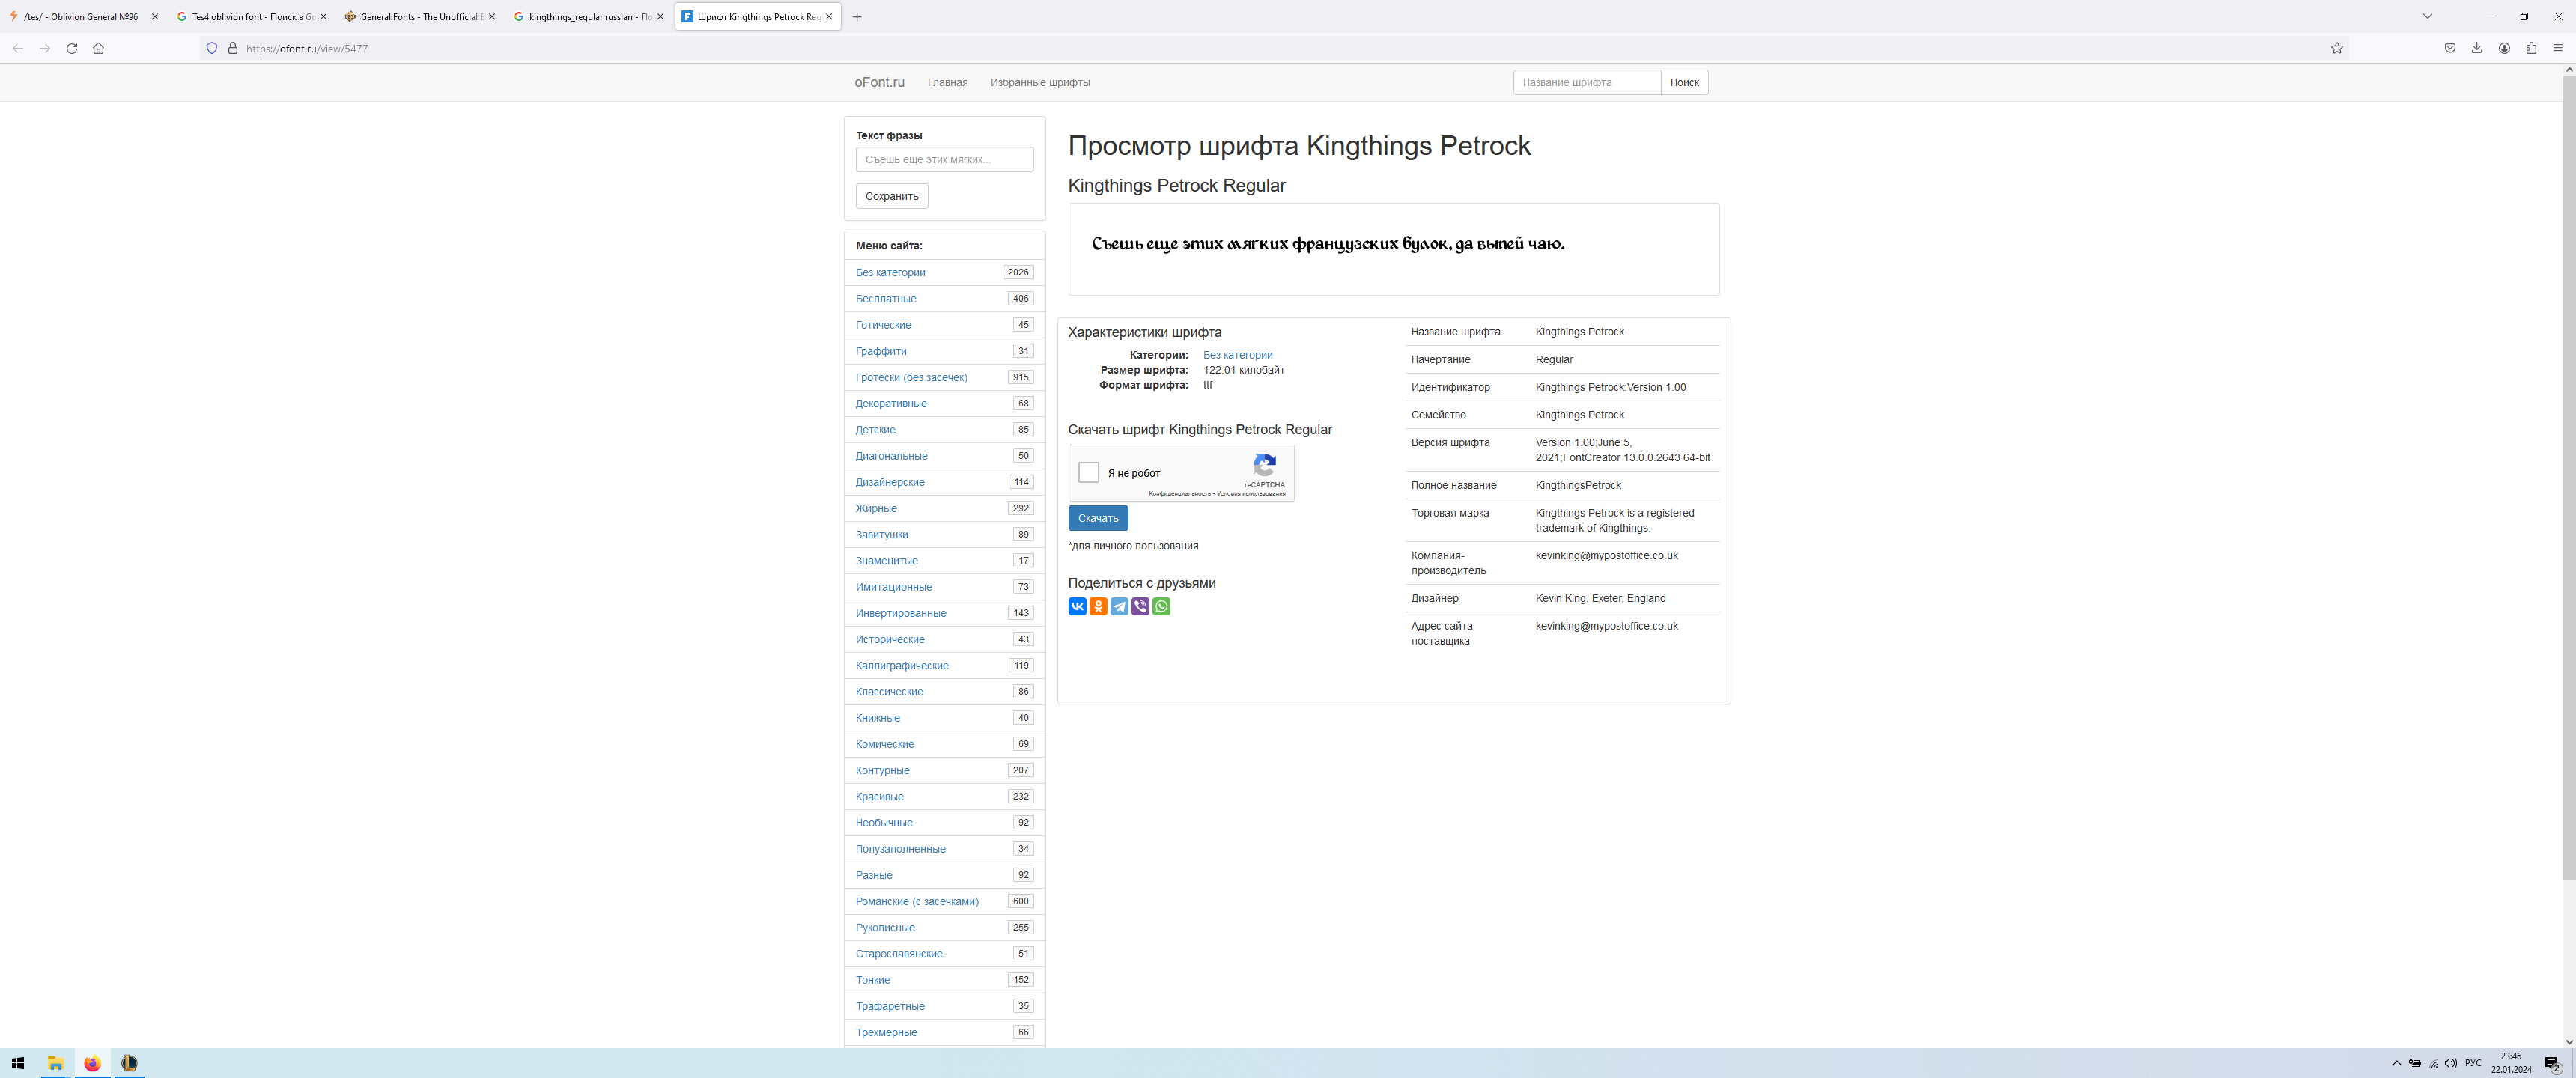The image size is (2576, 1078).
Task: Show hidden system tray icons
Action: (2396, 1063)
